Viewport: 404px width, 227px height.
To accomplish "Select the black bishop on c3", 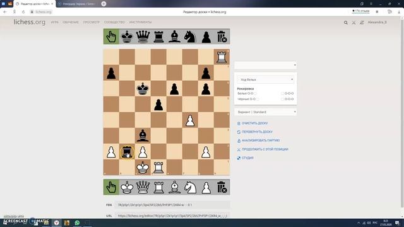I will [143, 136].
